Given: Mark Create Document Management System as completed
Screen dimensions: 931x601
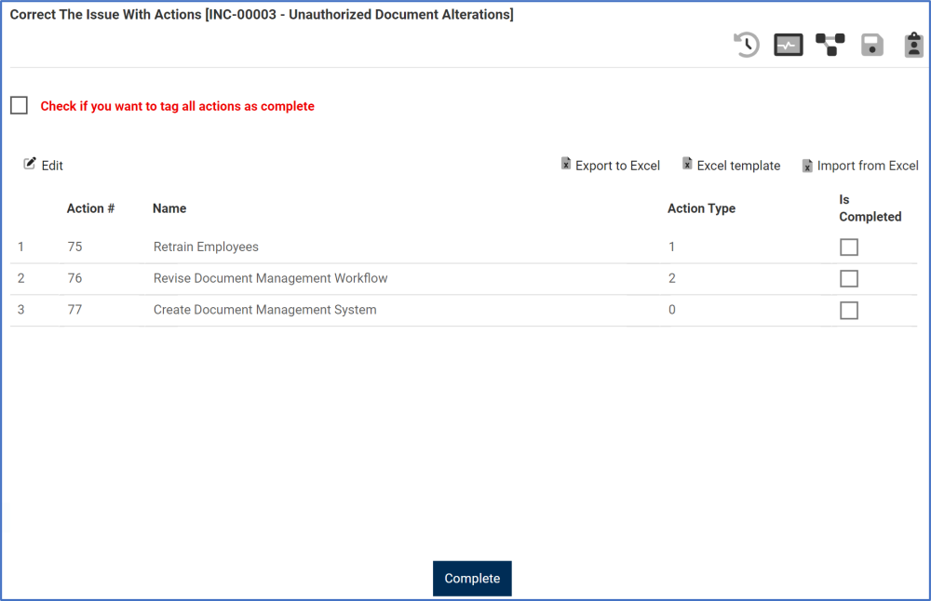Looking at the screenshot, I should pos(849,311).
